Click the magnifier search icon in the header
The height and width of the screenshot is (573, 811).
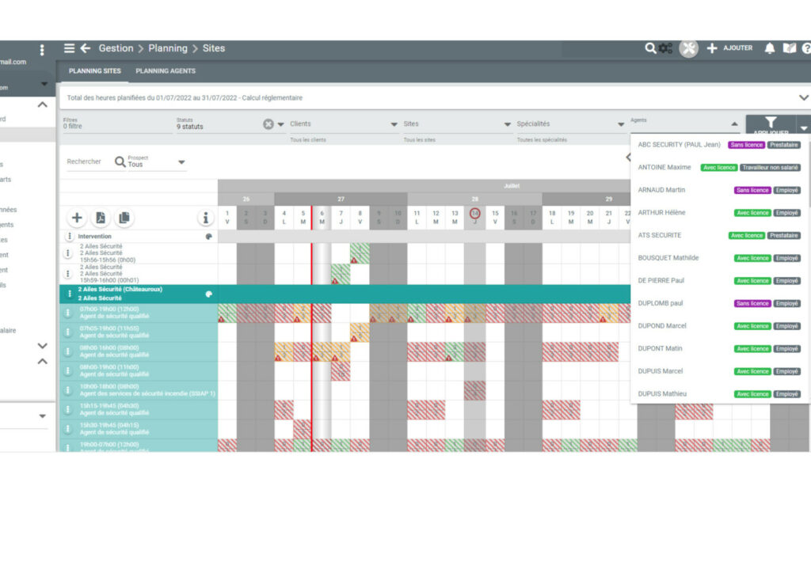point(650,48)
